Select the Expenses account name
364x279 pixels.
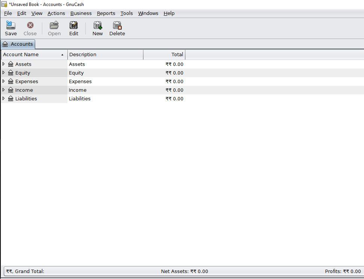(27, 81)
